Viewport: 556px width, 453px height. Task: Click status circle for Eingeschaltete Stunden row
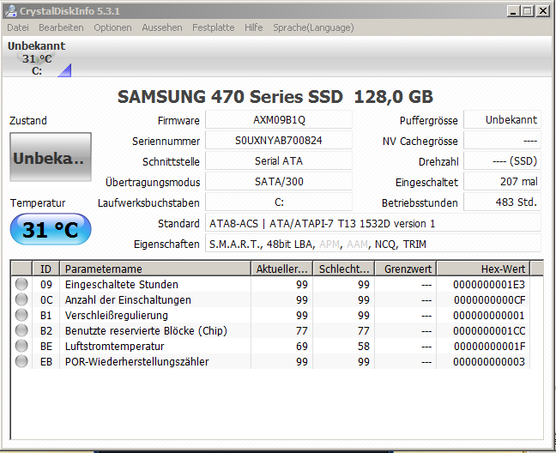pos(21,284)
